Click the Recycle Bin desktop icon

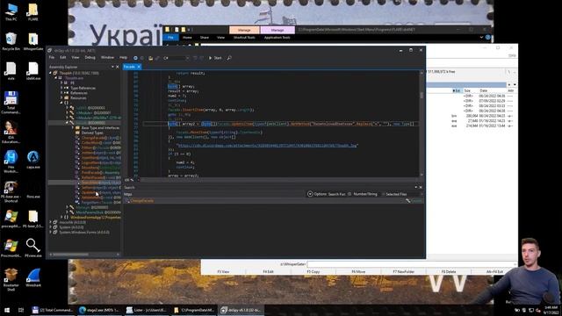pos(11,41)
